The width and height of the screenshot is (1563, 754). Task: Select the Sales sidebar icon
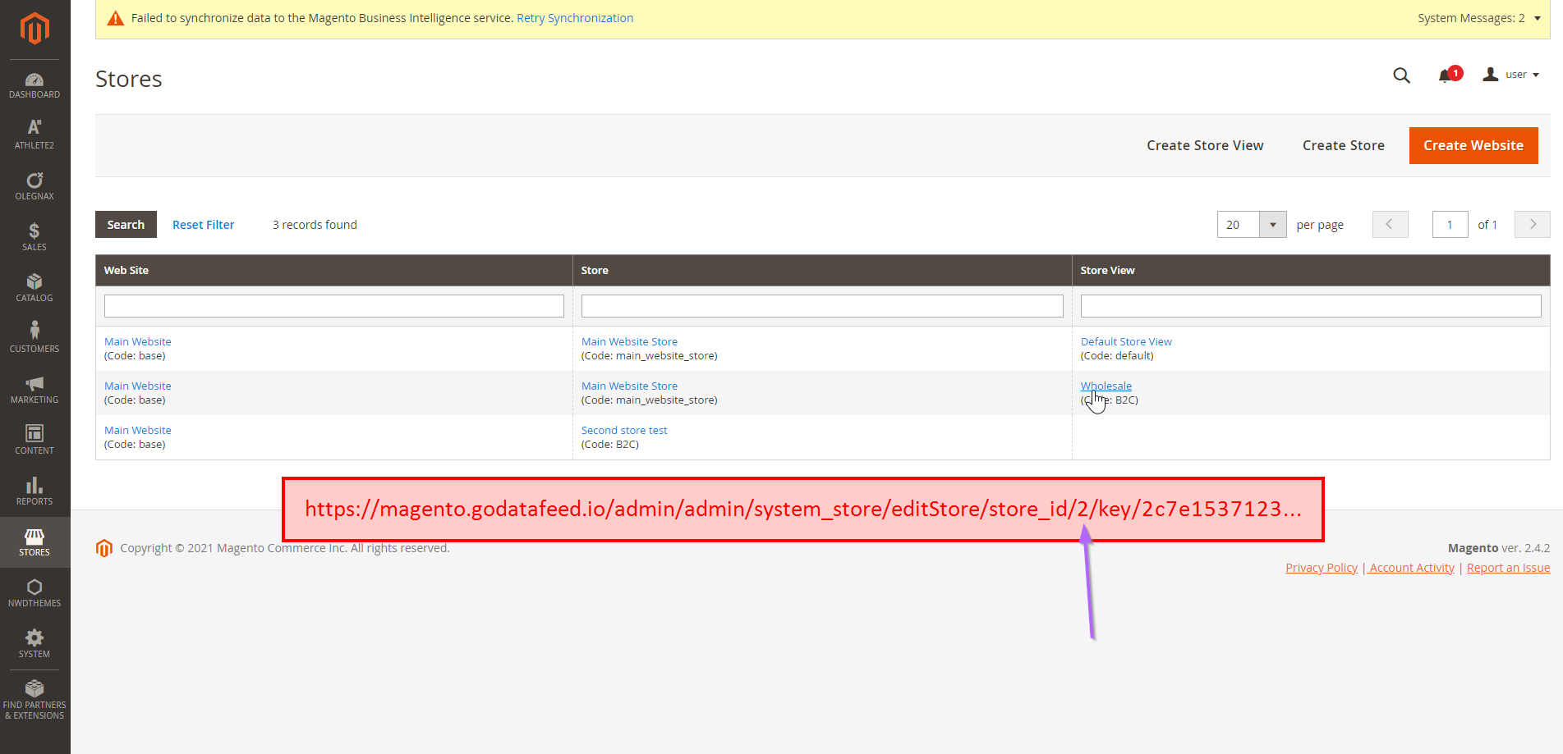point(34,236)
